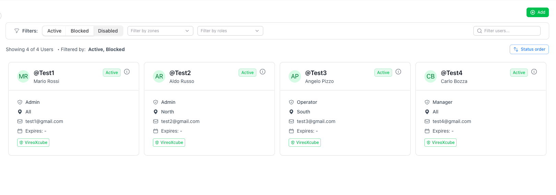Image resolution: width=556 pixels, height=195 pixels.
Task: Click Active badge on Test2 card
Action: tap(247, 73)
